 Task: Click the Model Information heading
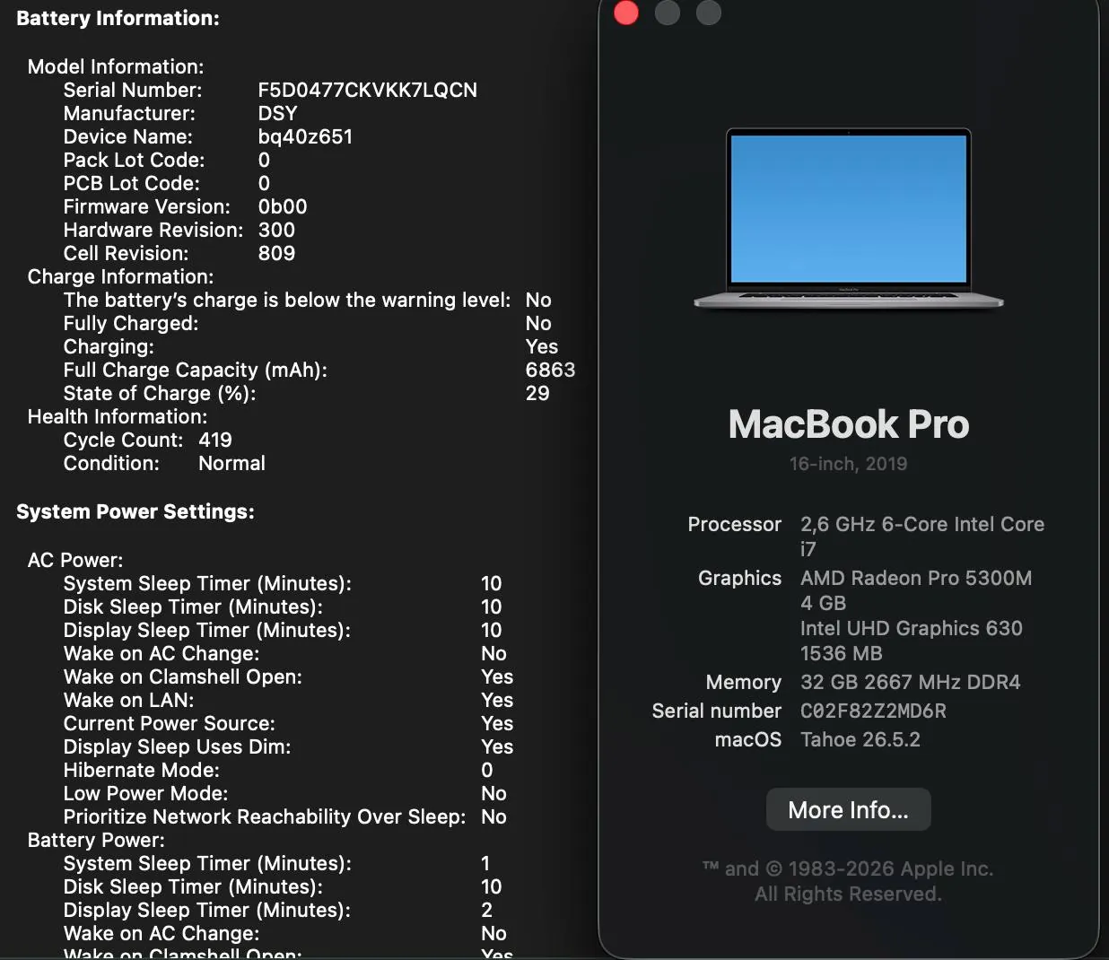(x=116, y=66)
